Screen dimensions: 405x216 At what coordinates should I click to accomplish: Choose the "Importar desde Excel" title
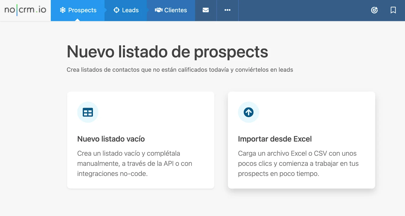[x=275, y=139]
